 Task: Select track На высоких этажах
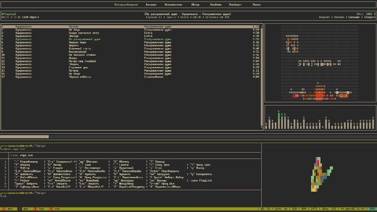click(x=131, y=55)
